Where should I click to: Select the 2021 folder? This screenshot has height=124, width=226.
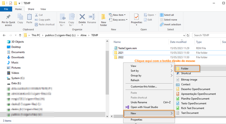[119, 53]
